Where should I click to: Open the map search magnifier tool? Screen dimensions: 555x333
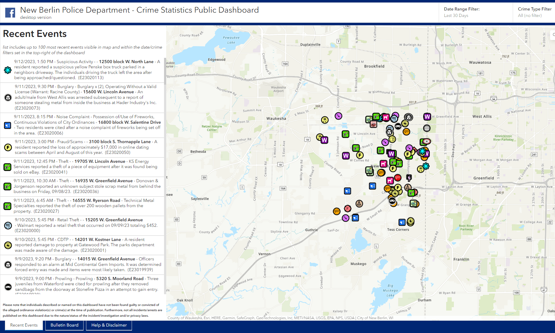[x=553, y=35]
